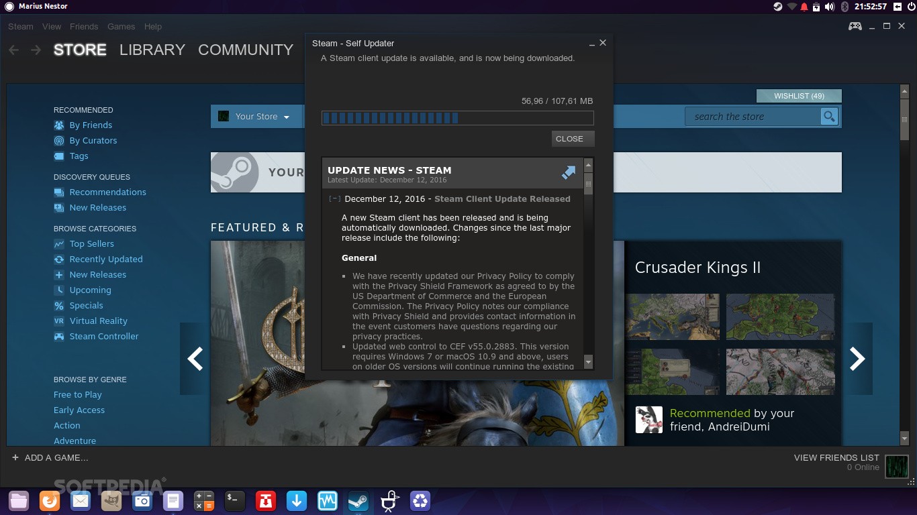Open the red notification bell indicator

(x=804, y=7)
